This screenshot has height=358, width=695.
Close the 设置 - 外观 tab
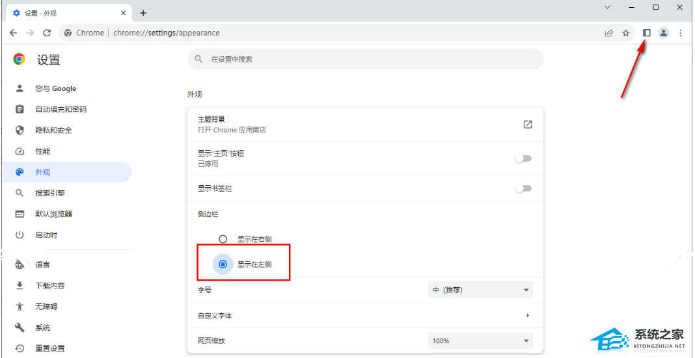[123, 13]
